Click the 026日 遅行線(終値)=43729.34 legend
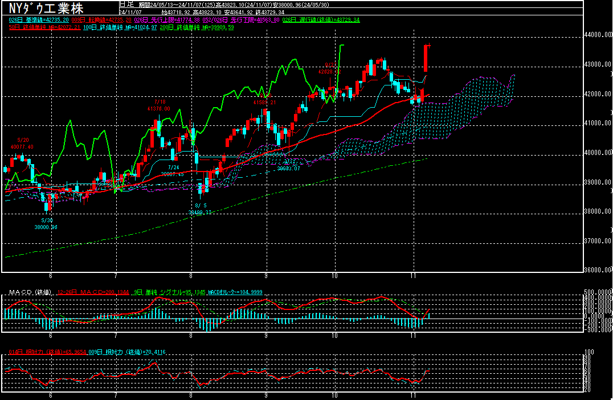Screen dimensions: 613x400 point(321,19)
